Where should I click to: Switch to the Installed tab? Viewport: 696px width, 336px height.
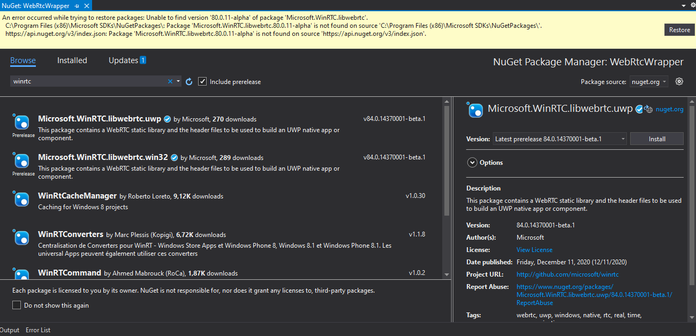point(72,60)
